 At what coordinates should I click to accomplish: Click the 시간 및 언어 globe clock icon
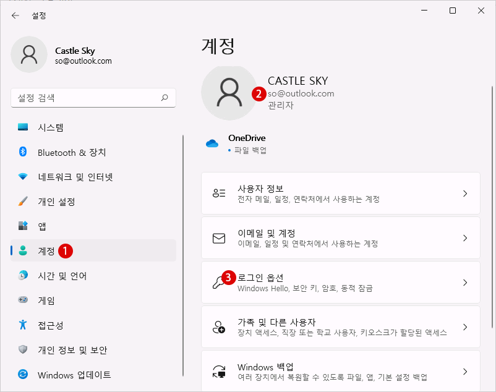click(23, 275)
